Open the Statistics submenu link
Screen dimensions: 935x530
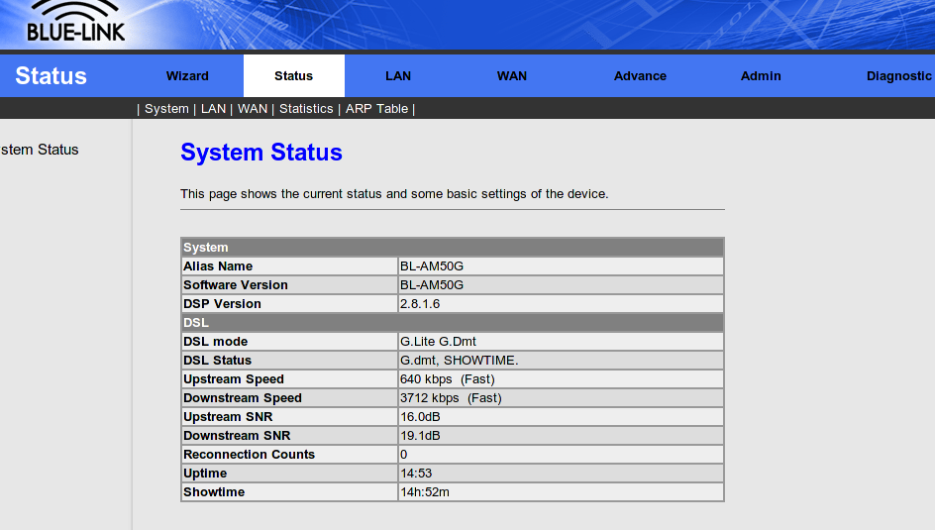[x=306, y=109]
